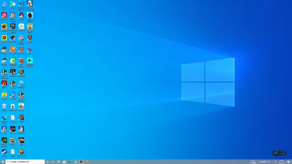Switch to WeChat on the taskbar
Viewport: 292px width, 164px height.
pos(76,162)
